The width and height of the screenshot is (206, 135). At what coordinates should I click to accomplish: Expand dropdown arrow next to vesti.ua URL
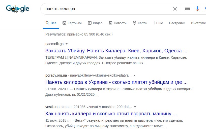coord(135,107)
